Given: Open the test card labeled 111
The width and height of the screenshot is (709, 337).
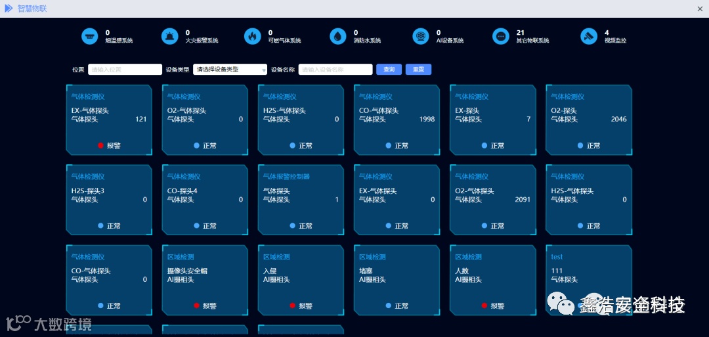Looking at the screenshot, I should tap(588, 280).
